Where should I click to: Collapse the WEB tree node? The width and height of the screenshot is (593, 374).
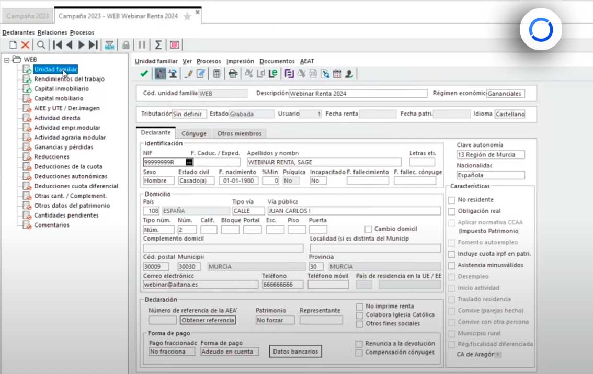click(7, 60)
